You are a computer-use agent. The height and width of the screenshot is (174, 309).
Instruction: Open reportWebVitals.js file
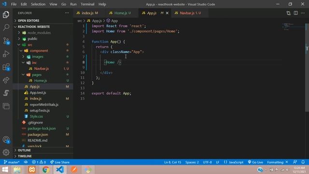43,104
